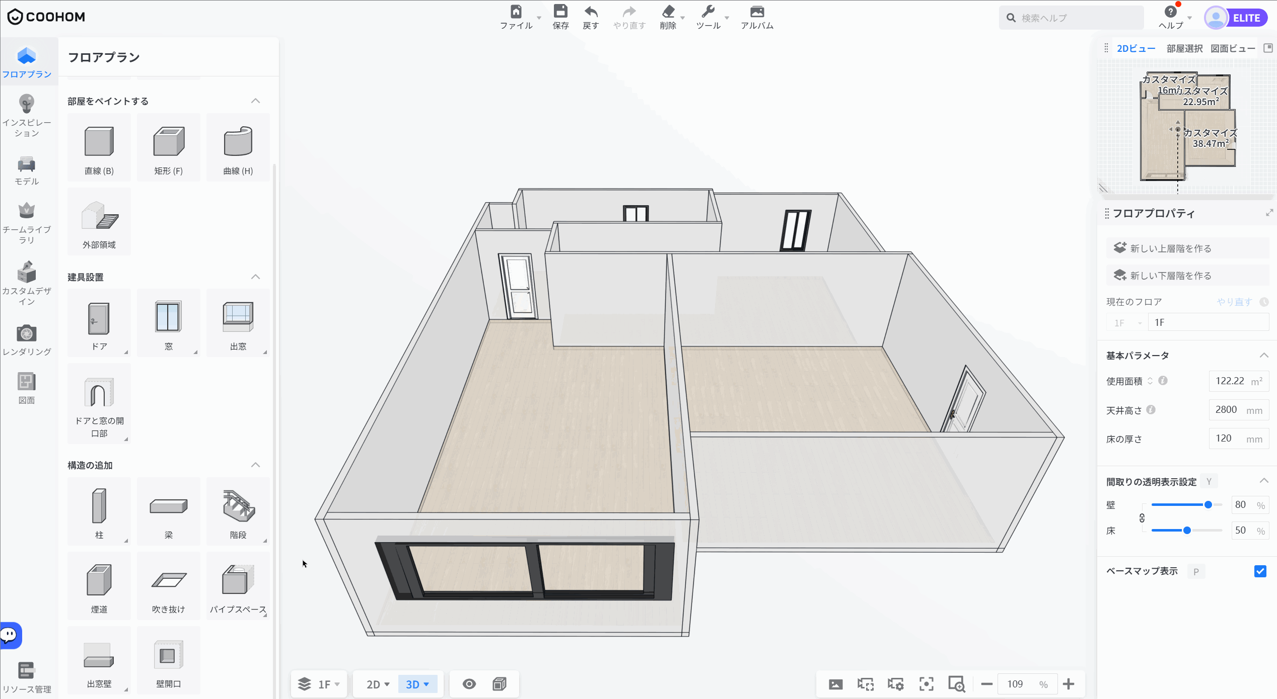The width and height of the screenshot is (1277, 699).
Task: Pick the 出窓 bay window fixture
Action: point(238,323)
